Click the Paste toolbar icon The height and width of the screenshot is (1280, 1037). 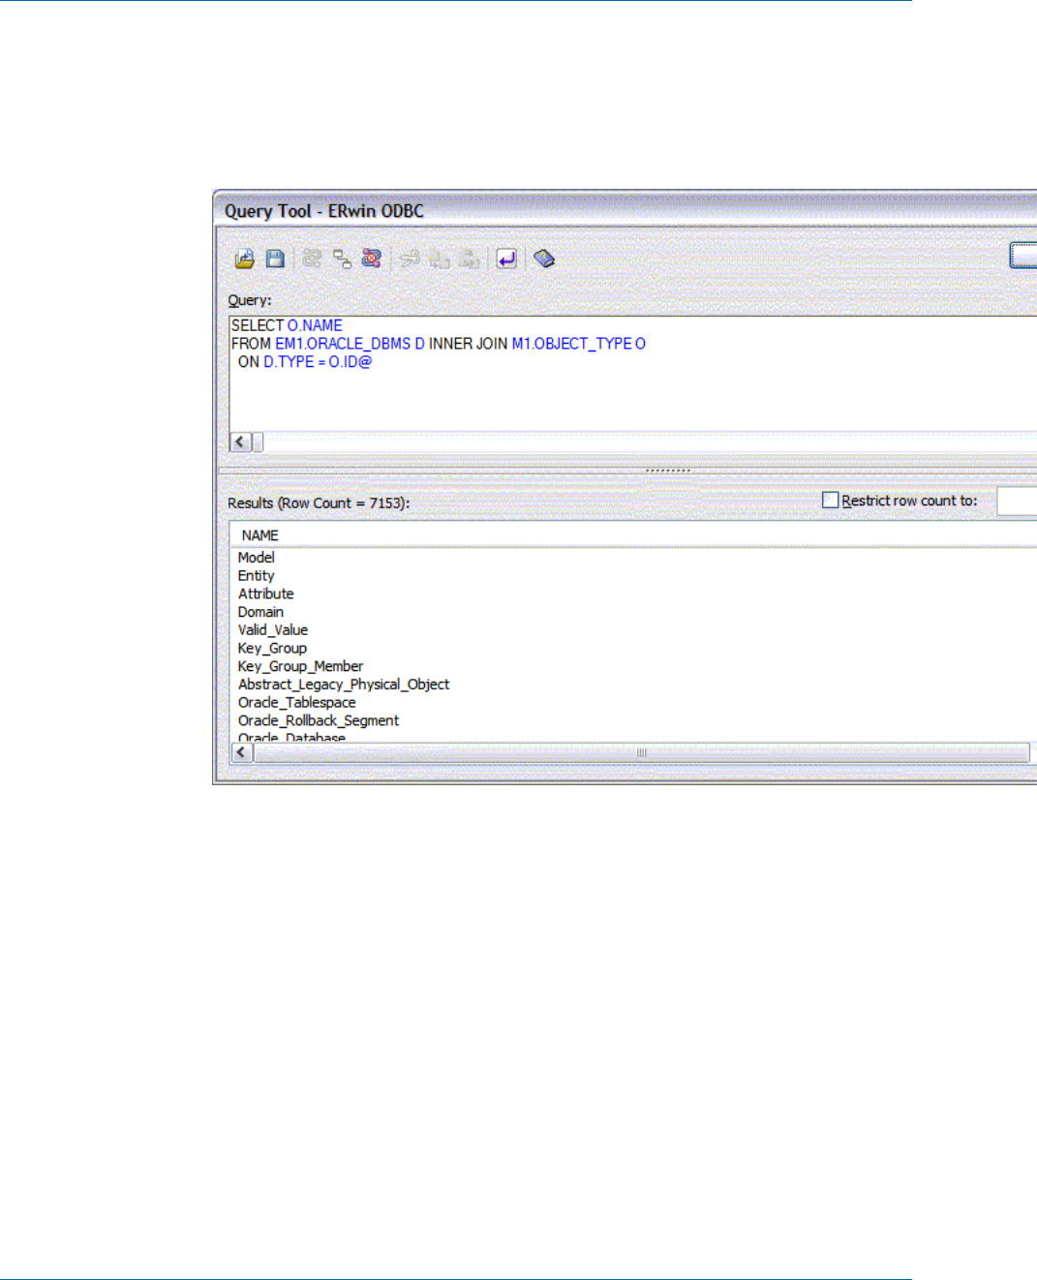(470, 259)
